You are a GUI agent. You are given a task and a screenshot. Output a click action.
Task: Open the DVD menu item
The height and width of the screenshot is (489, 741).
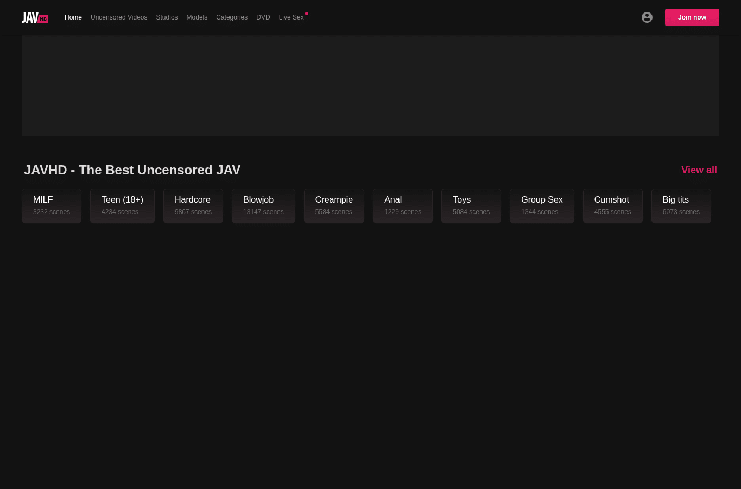coord(263,17)
